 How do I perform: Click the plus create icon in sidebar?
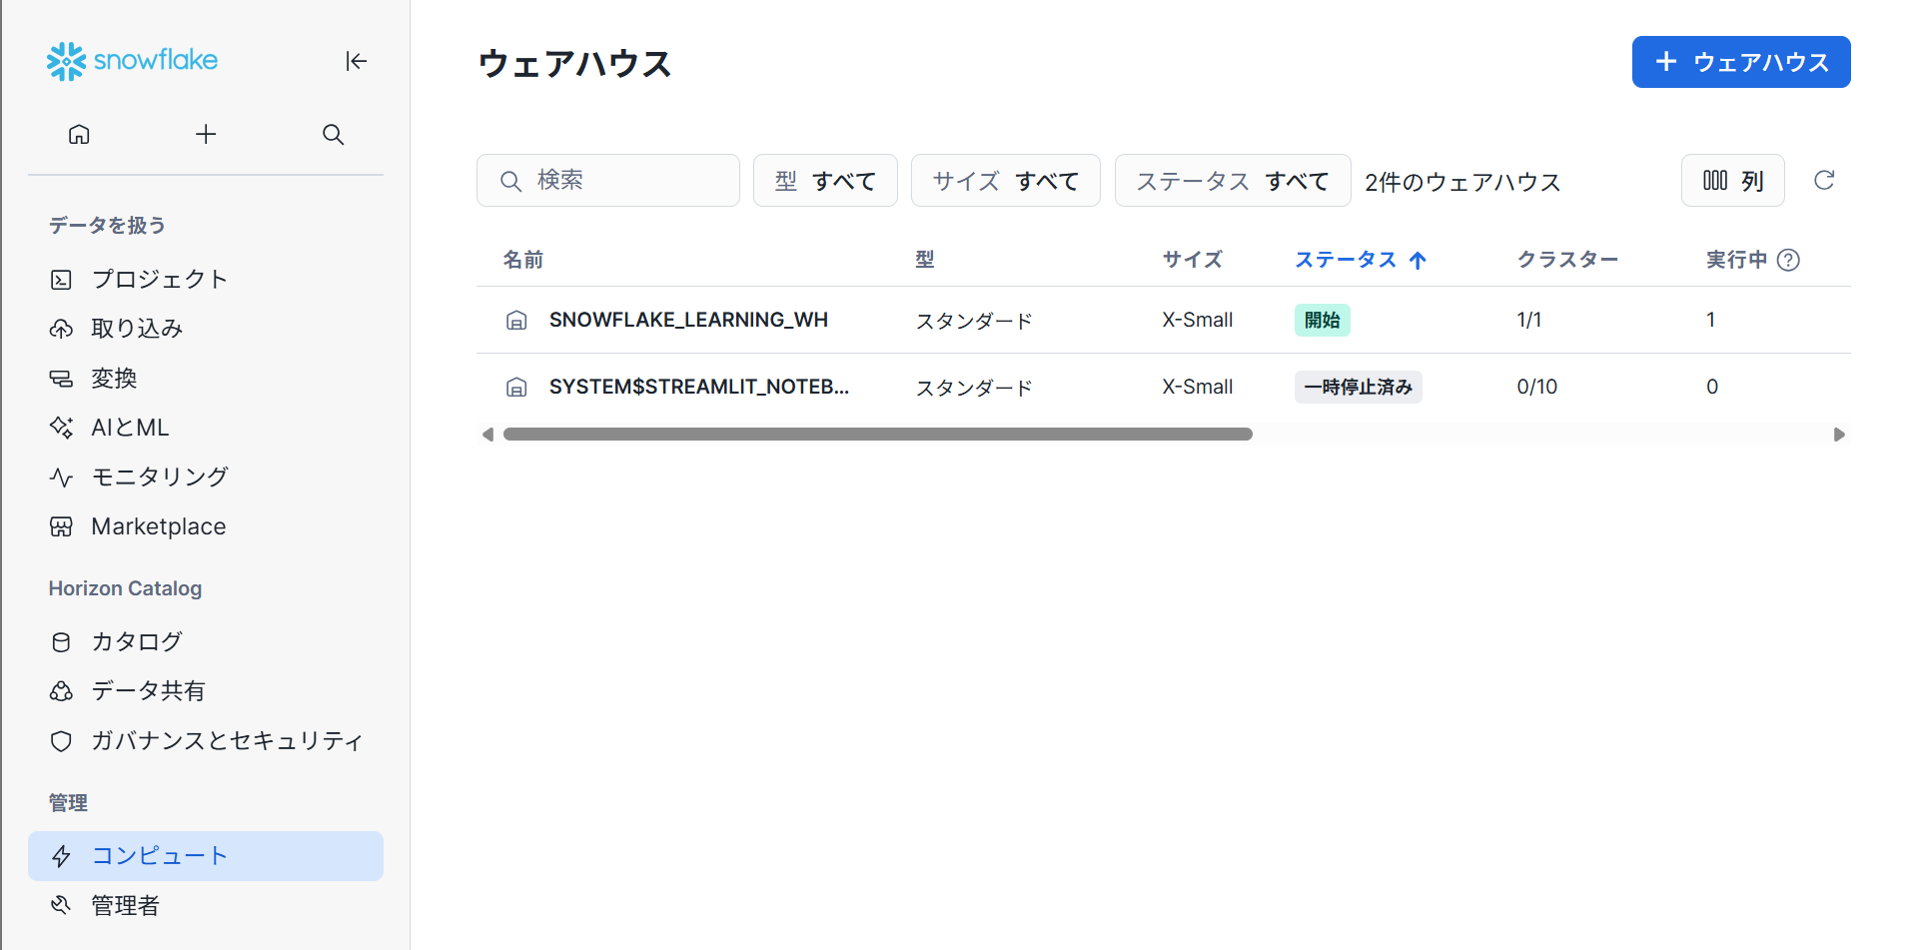pyautogui.click(x=206, y=134)
